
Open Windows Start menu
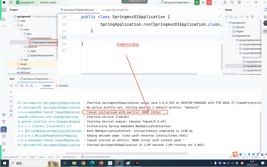coord(5,163)
